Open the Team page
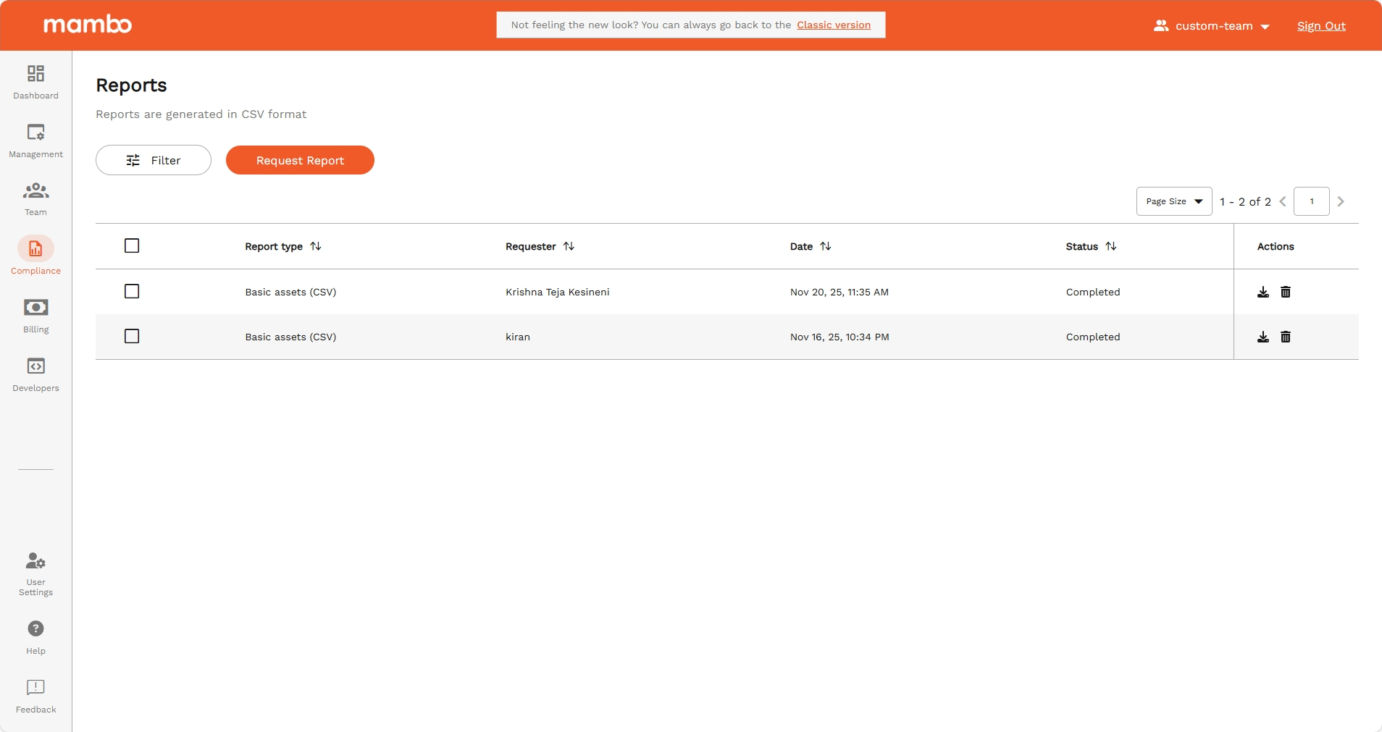1382x732 pixels. 35,198
